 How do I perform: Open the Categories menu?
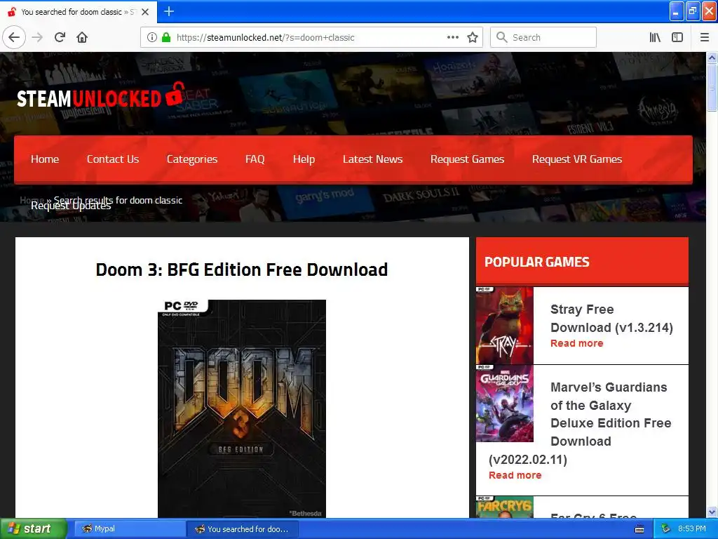pyautogui.click(x=192, y=159)
